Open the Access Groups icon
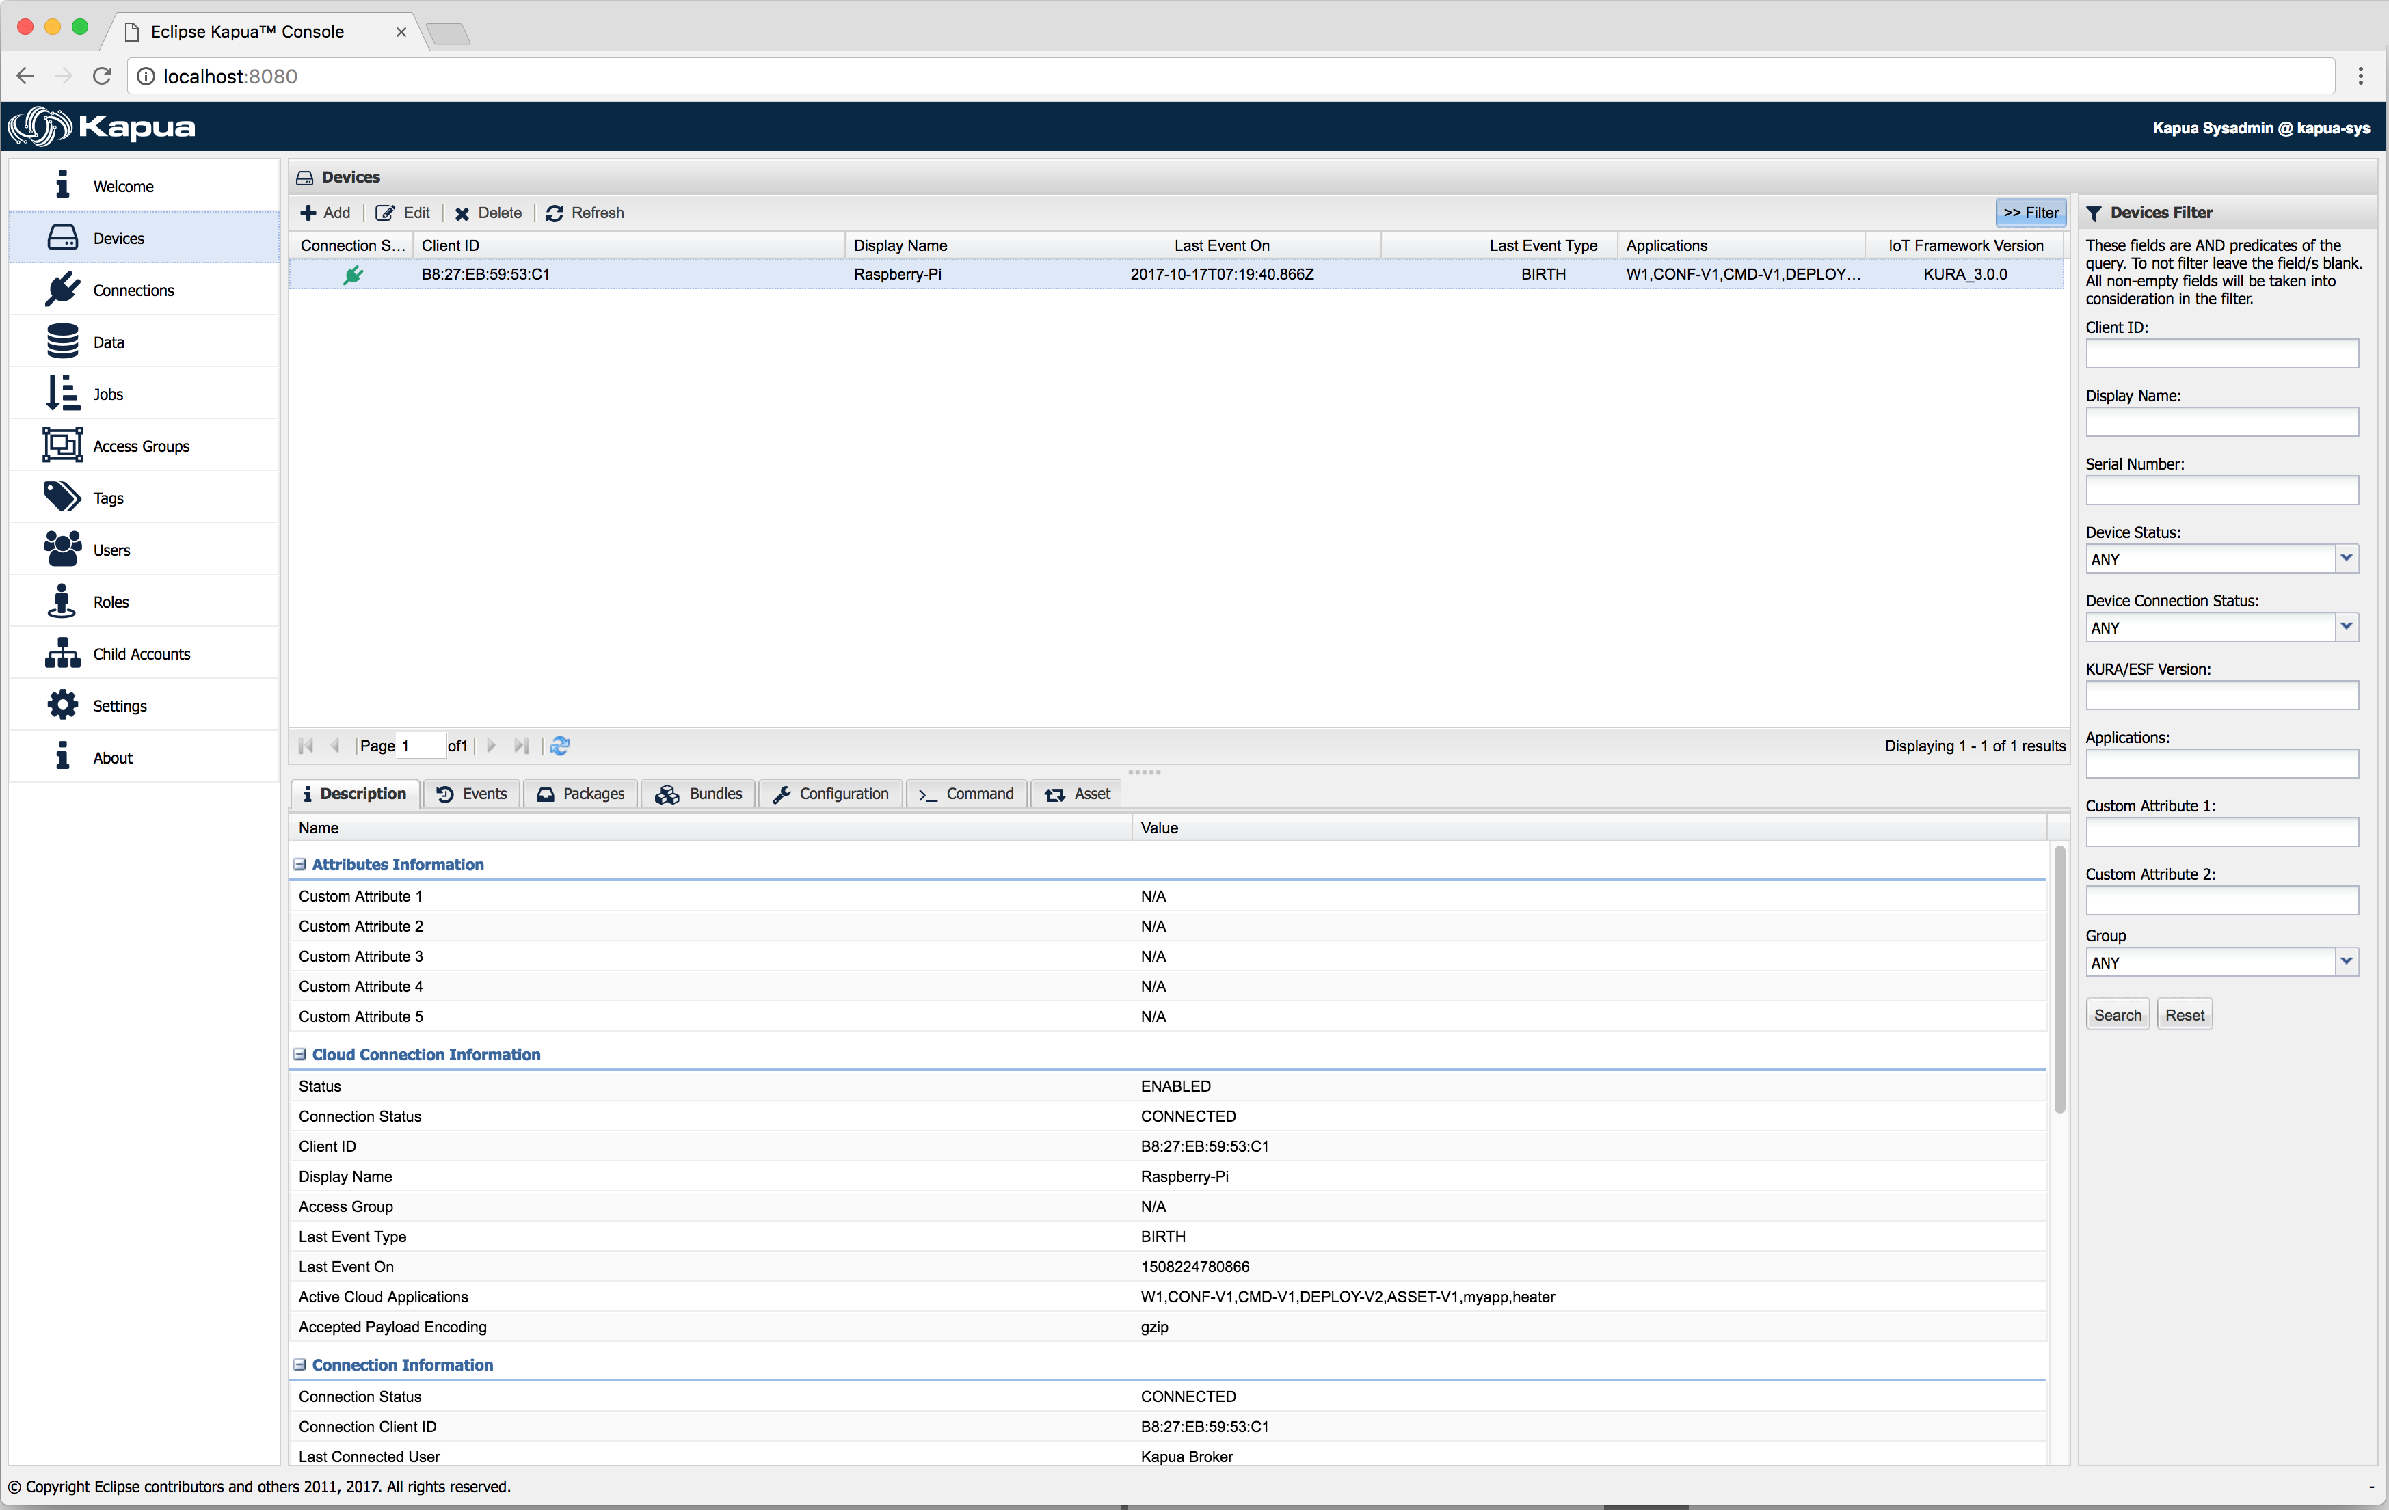Viewport: 2389px width, 1510px height. (62, 446)
